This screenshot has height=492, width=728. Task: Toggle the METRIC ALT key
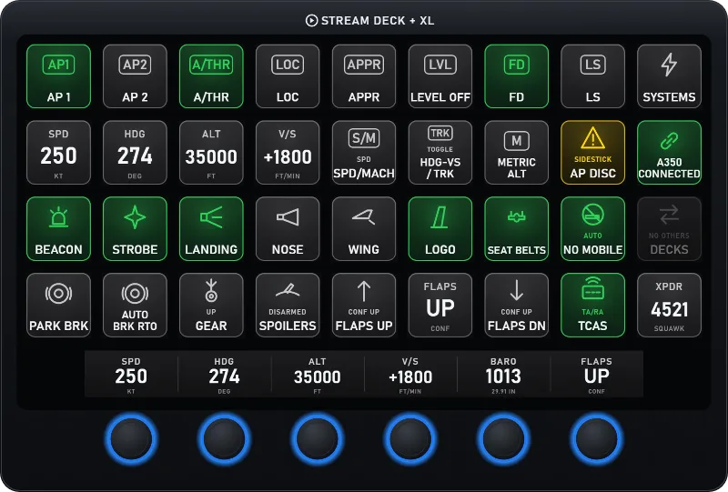[x=516, y=152]
